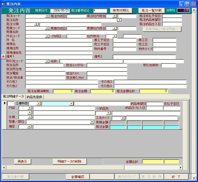This screenshot has width=198, height=182.
Task: Click the 再表示 button
Action: 22,162
